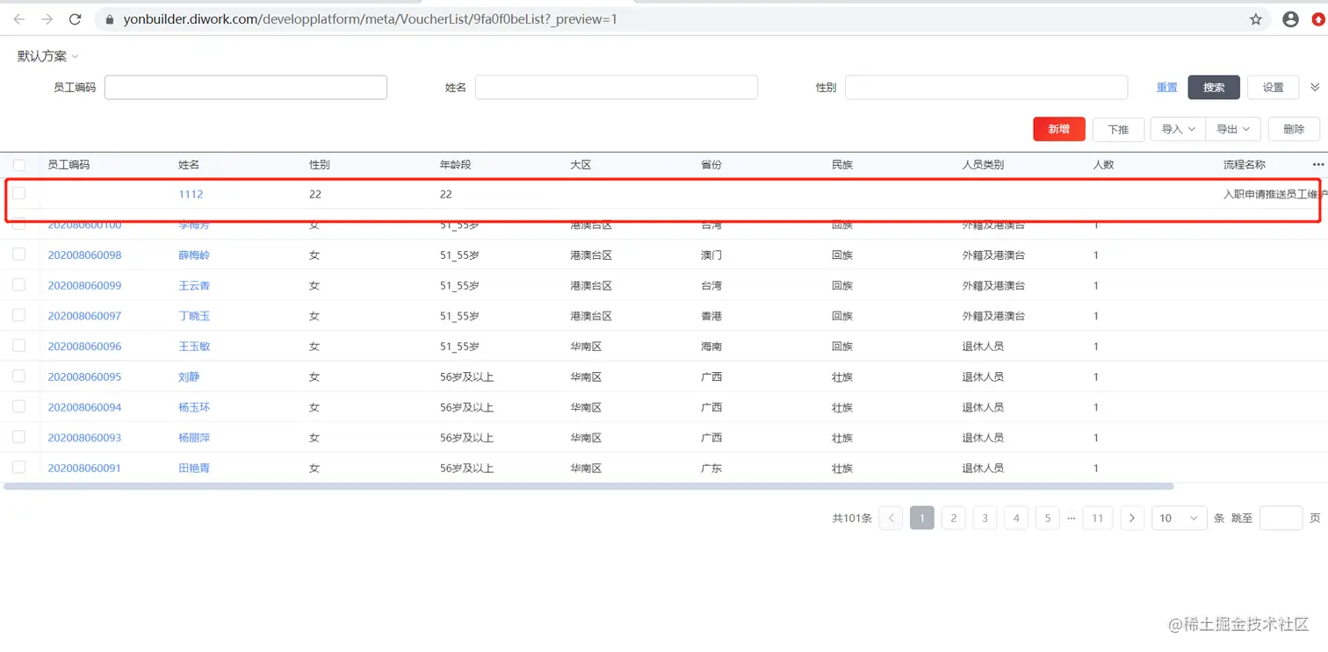Click the pagination ellipsis jump dots
The height and width of the screenshot is (652, 1328).
pos(1071,518)
